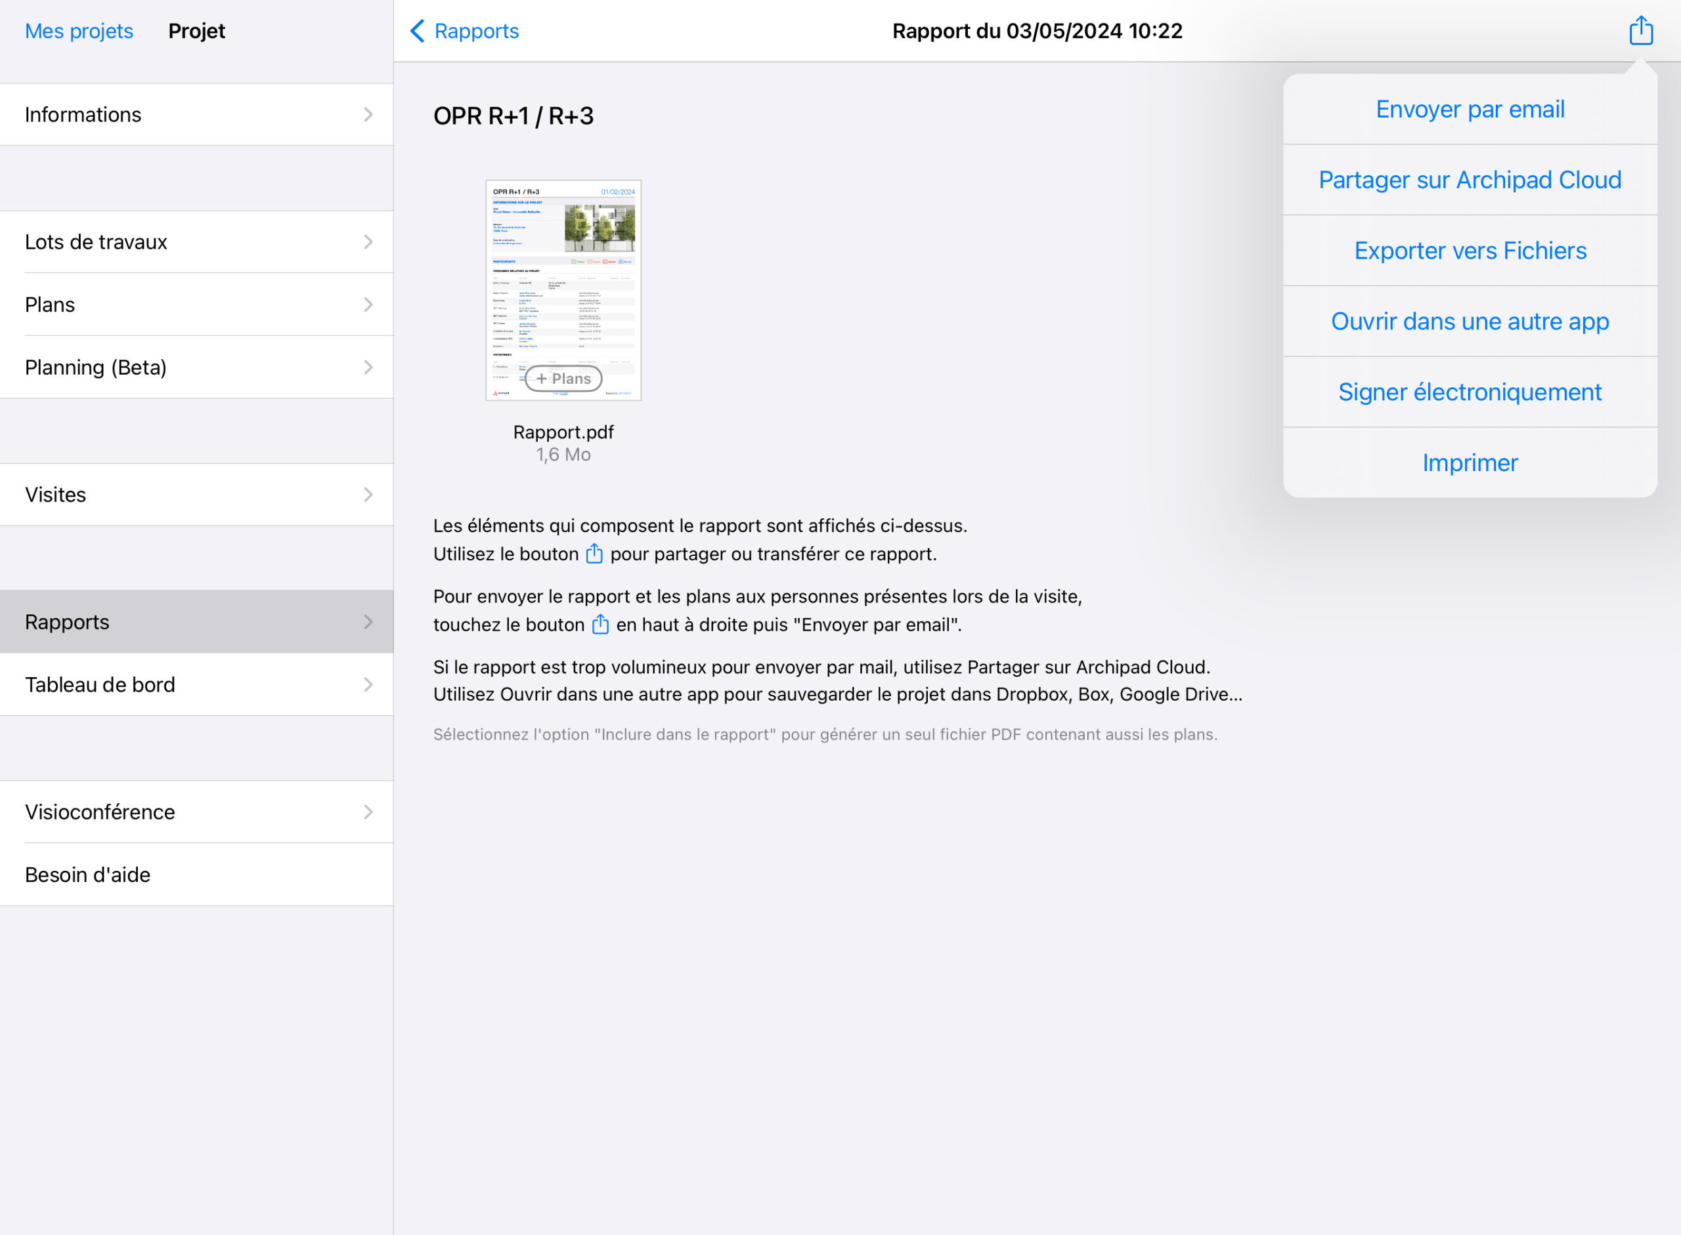Open Plans row chevron in sidebar
The height and width of the screenshot is (1235, 1681).
[368, 304]
